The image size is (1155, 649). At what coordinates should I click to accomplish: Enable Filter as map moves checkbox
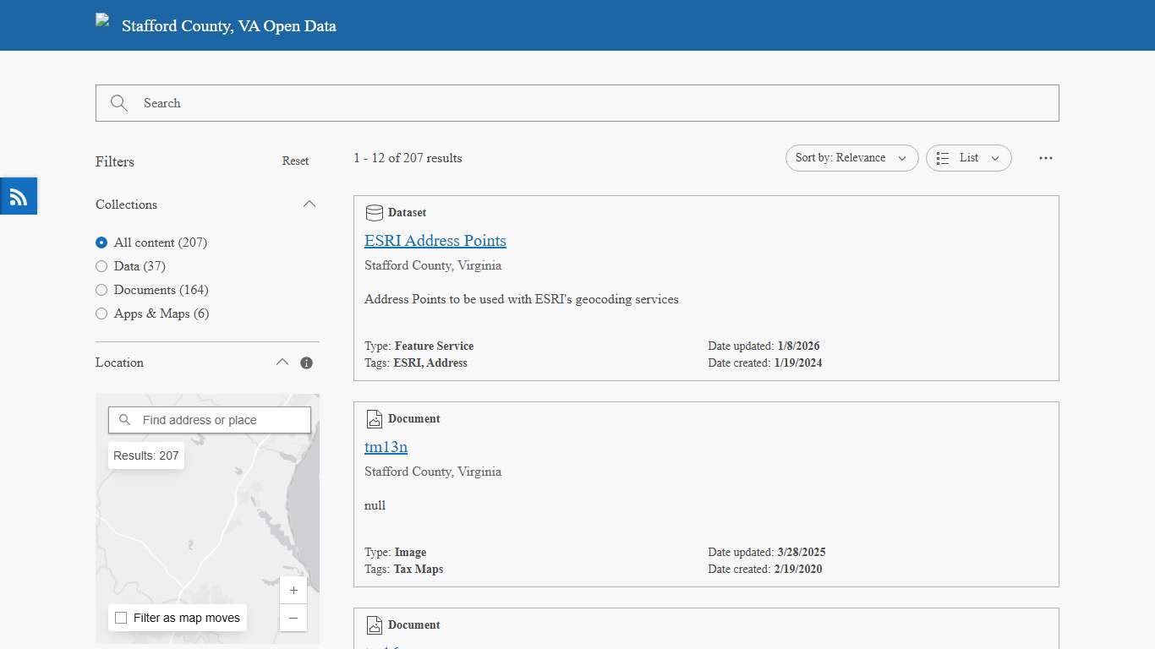point(121,618)
